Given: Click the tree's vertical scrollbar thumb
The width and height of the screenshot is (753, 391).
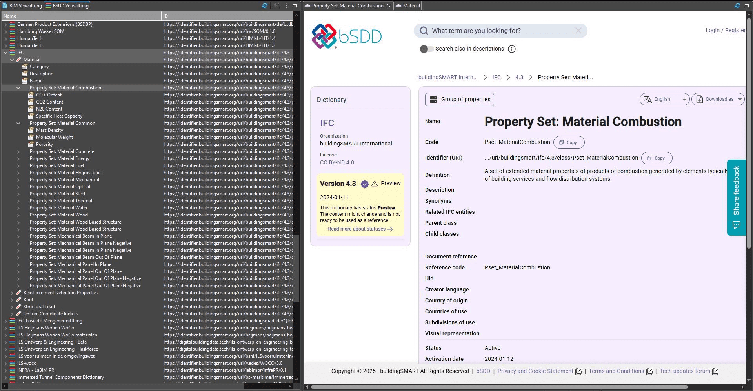Looking at the screenshot, I should coord(296,268).
